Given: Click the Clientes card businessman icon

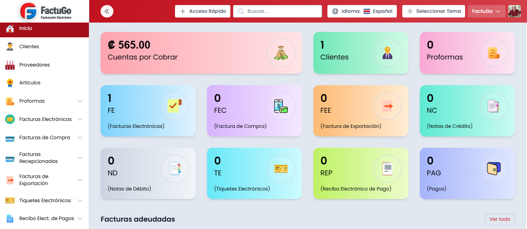Looking at the screenshot, I should [x=387, y=53].
